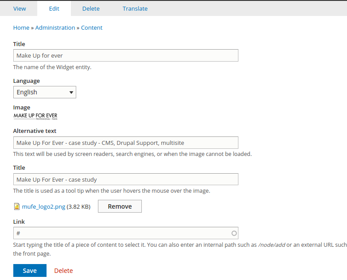Open Administration breadcrumb link

point(55,27)
